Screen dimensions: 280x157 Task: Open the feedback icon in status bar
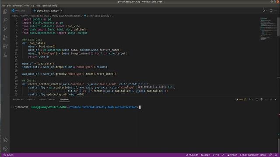[x=270, y=155]
